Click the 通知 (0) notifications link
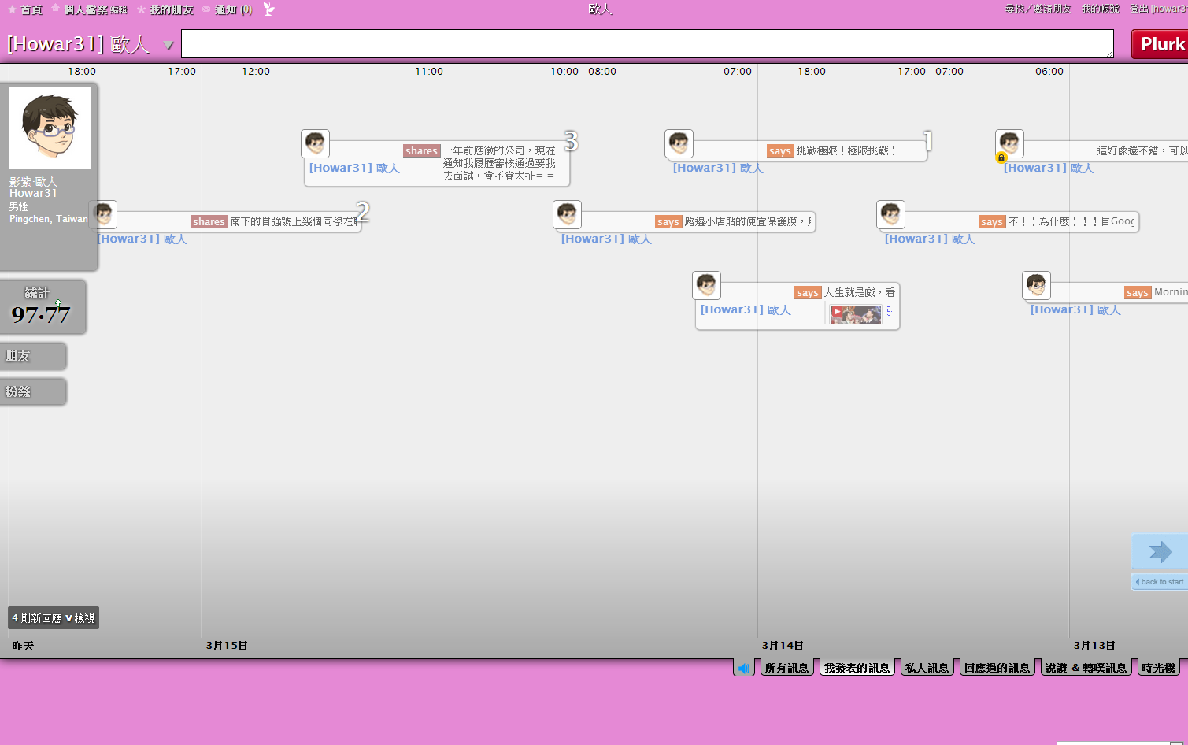 (x=232, y=9)
